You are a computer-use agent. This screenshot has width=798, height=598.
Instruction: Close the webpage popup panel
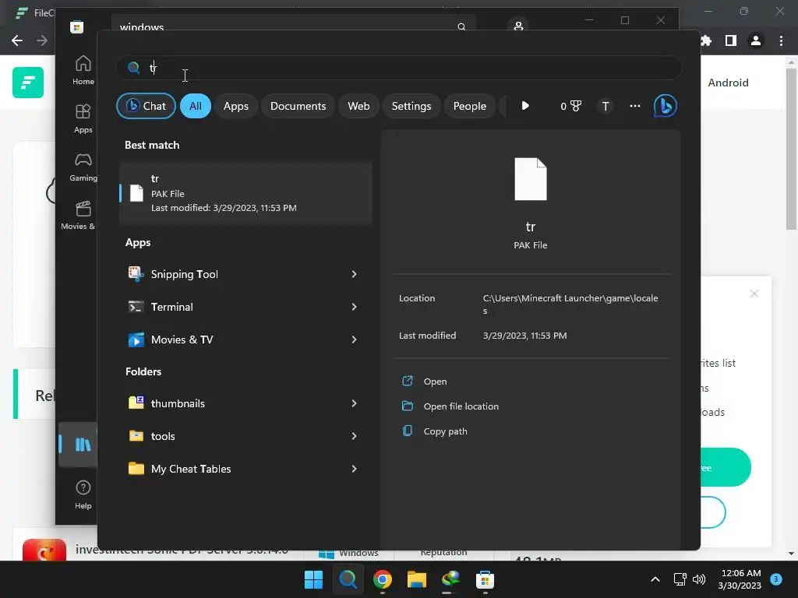754,294
